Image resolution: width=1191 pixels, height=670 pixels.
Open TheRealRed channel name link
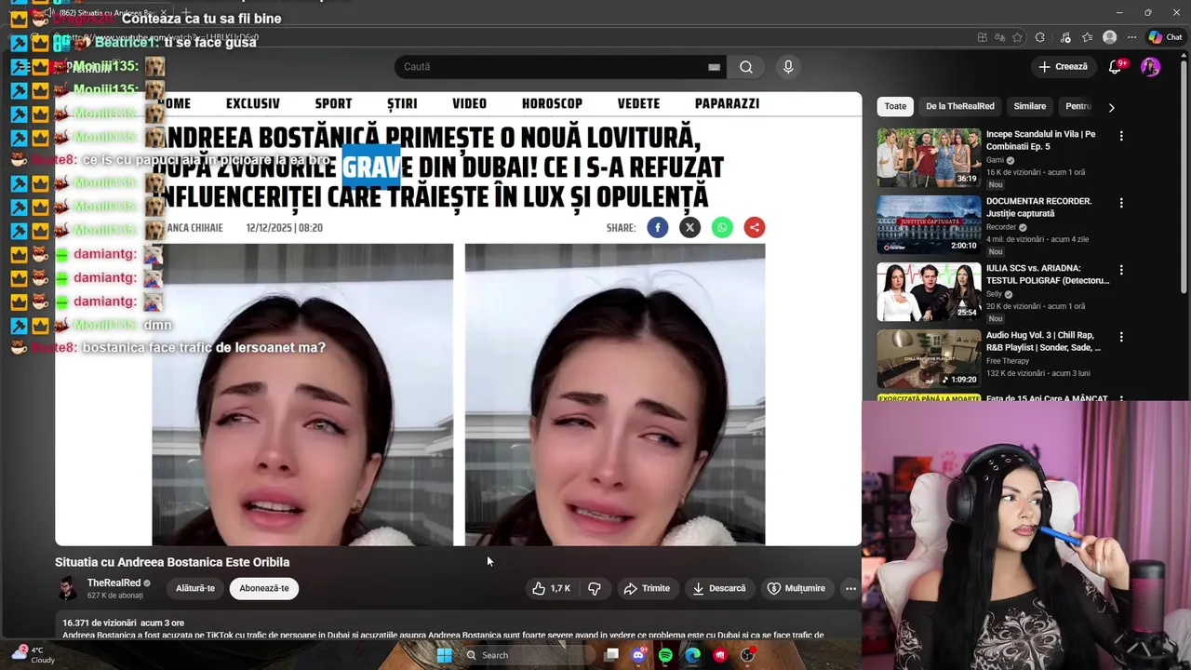[x=114, y=583]
